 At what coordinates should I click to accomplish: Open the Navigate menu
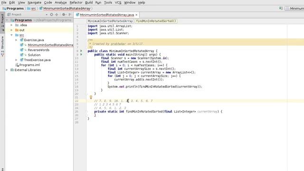tap(34, 2)
